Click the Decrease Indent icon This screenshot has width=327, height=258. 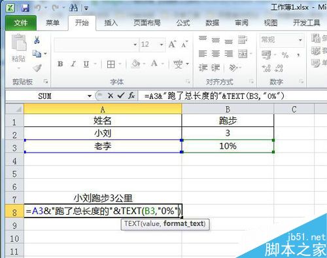(203, 67)
